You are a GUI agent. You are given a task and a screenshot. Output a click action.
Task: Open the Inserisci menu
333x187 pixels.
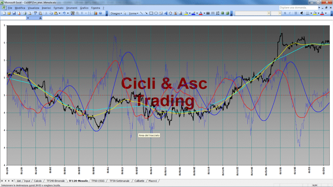46,8
